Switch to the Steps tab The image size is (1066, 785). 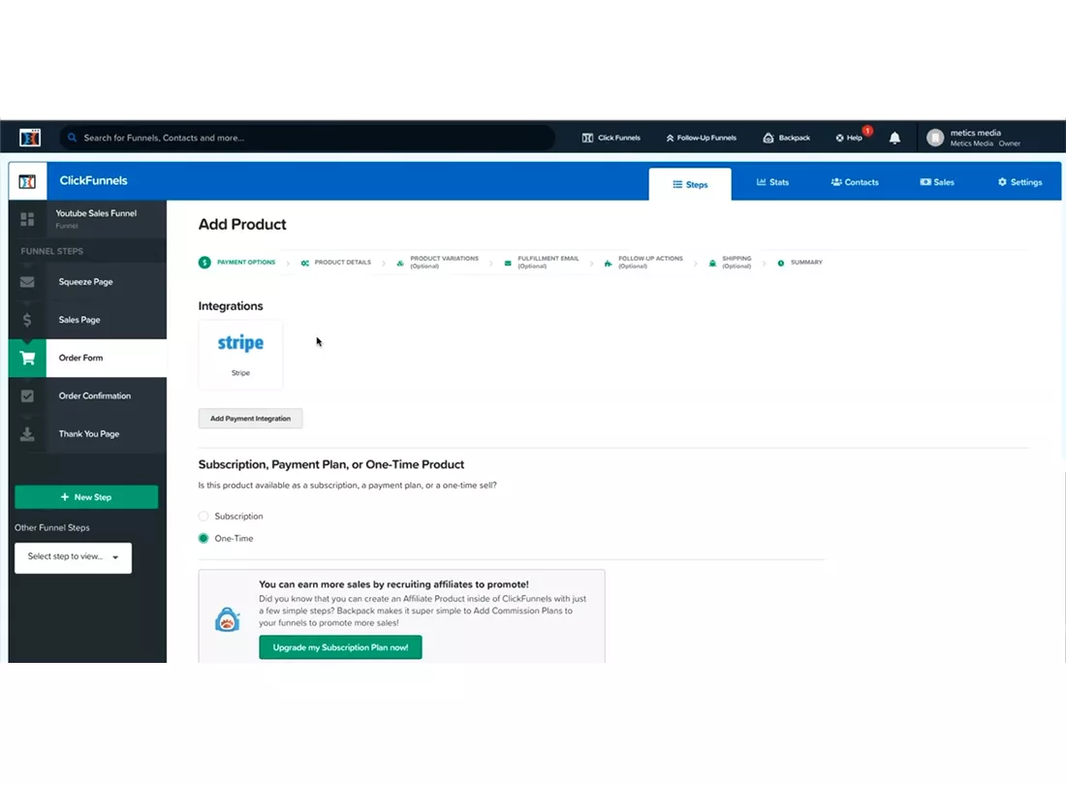690,184
